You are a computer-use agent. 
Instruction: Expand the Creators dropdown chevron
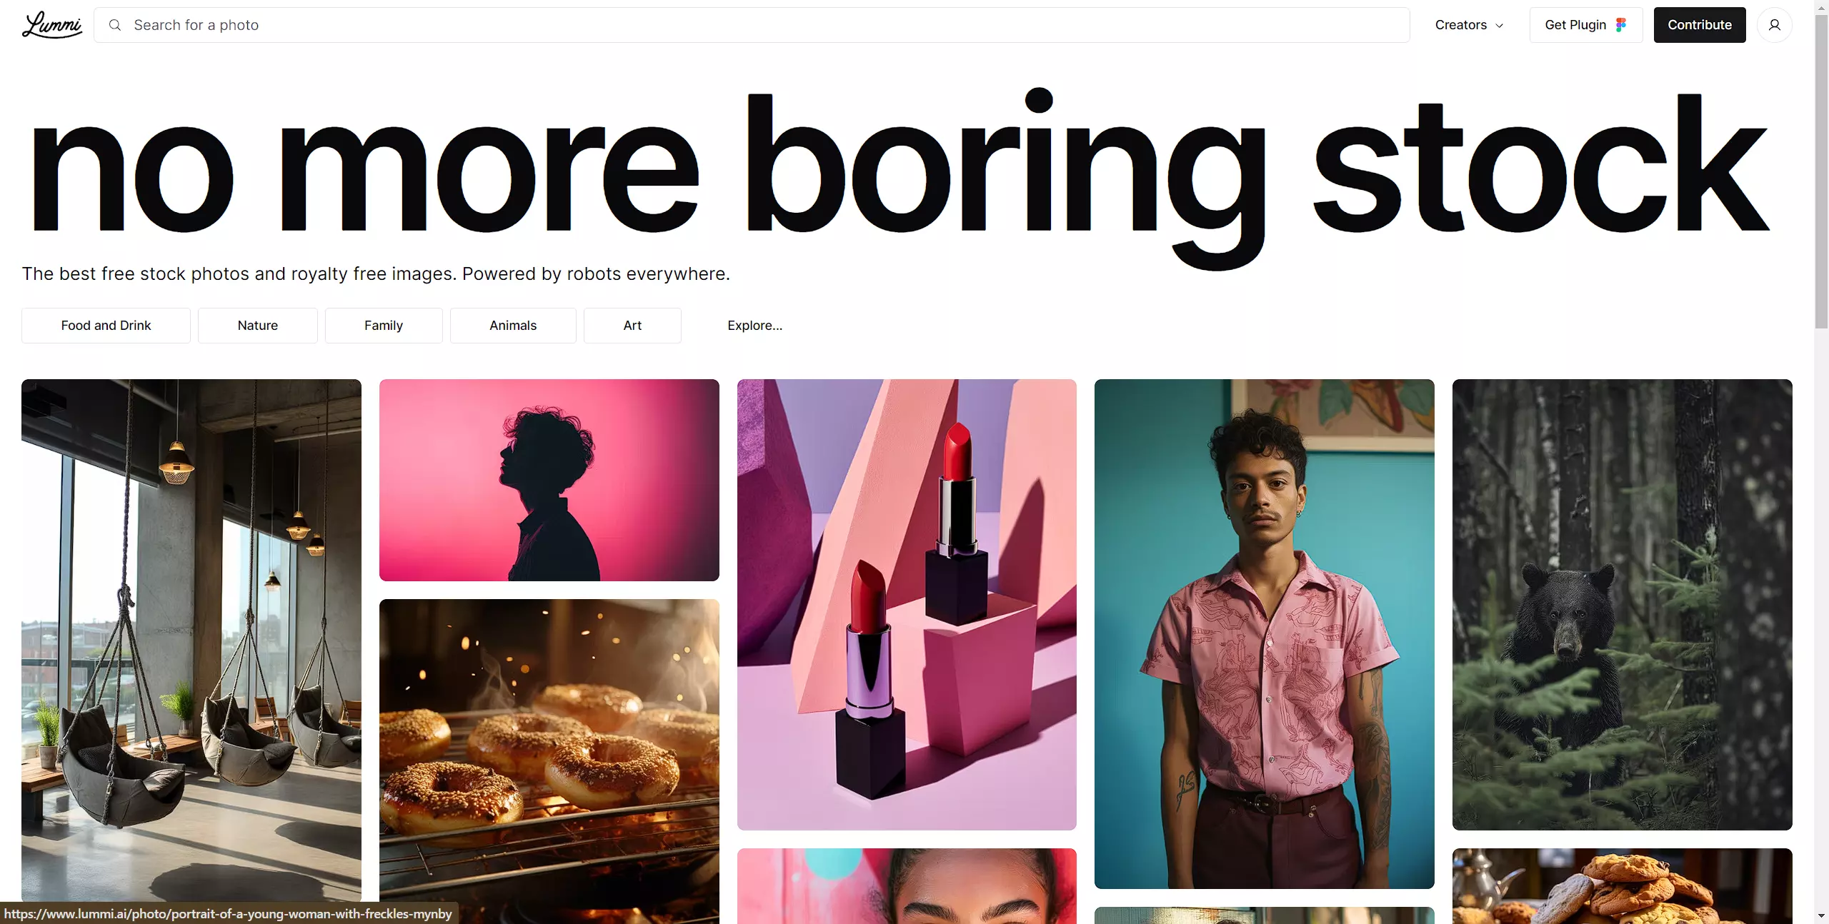(x=1500, y=26)
